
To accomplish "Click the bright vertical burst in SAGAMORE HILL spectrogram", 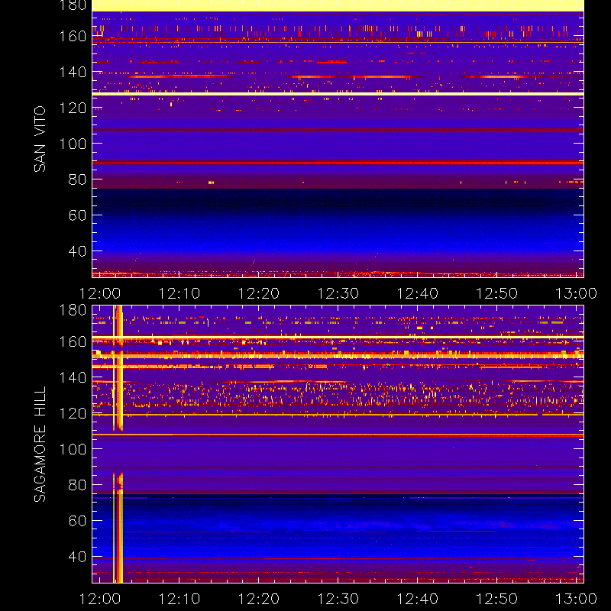I will [118, 445].
